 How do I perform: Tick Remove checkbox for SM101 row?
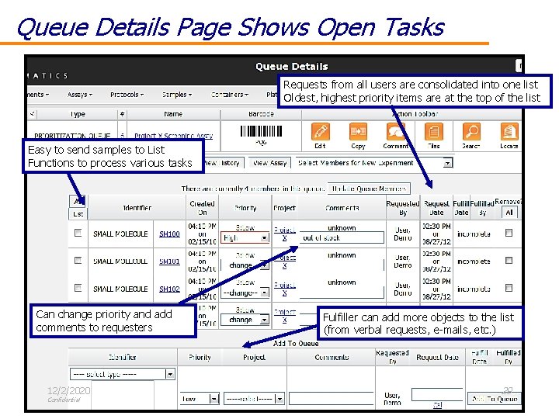coord(509,261)
